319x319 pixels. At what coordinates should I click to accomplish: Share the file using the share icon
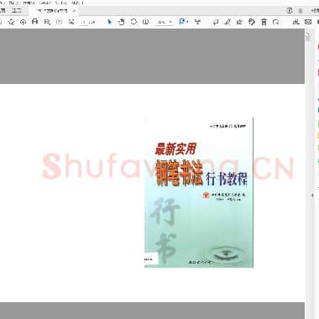pos(295,22)
